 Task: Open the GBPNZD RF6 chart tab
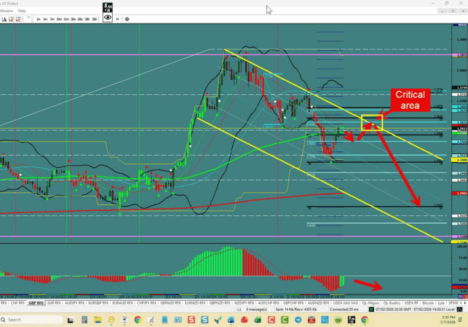(x=219, y=303)
